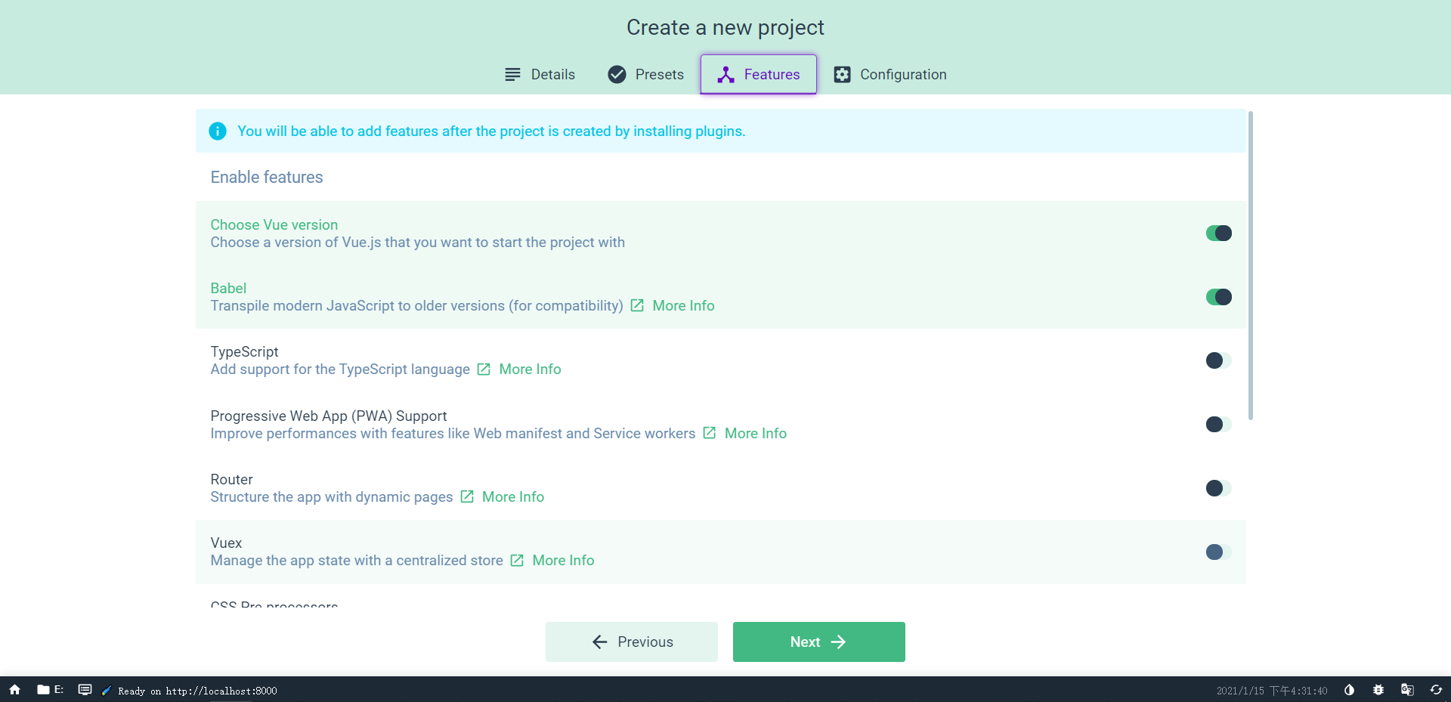Click the Babel feature title
1451x702 pixels.
coord(228,288)
